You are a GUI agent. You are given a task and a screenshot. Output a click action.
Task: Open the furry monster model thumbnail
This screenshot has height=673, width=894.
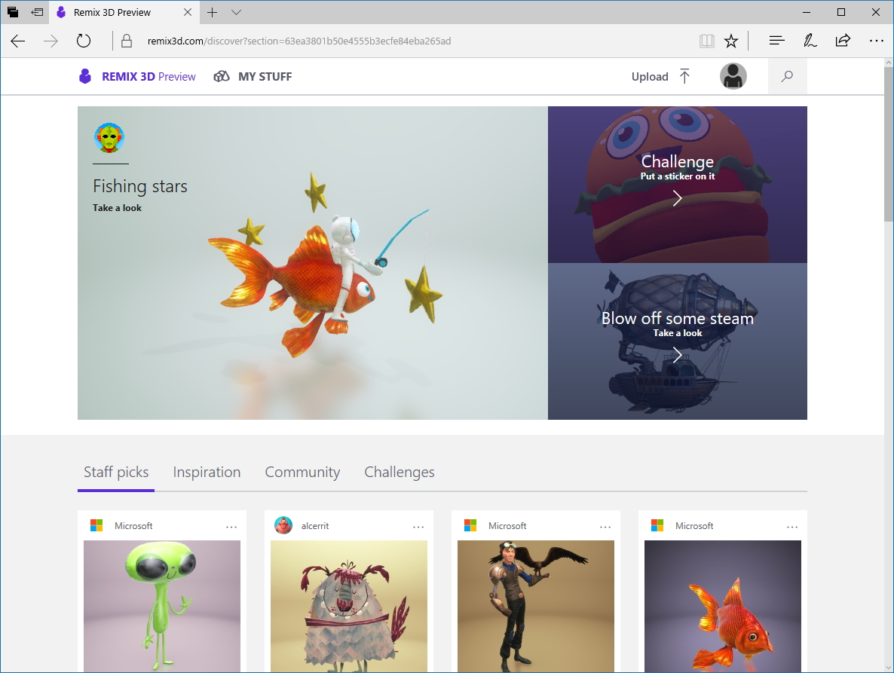point(349,607)
